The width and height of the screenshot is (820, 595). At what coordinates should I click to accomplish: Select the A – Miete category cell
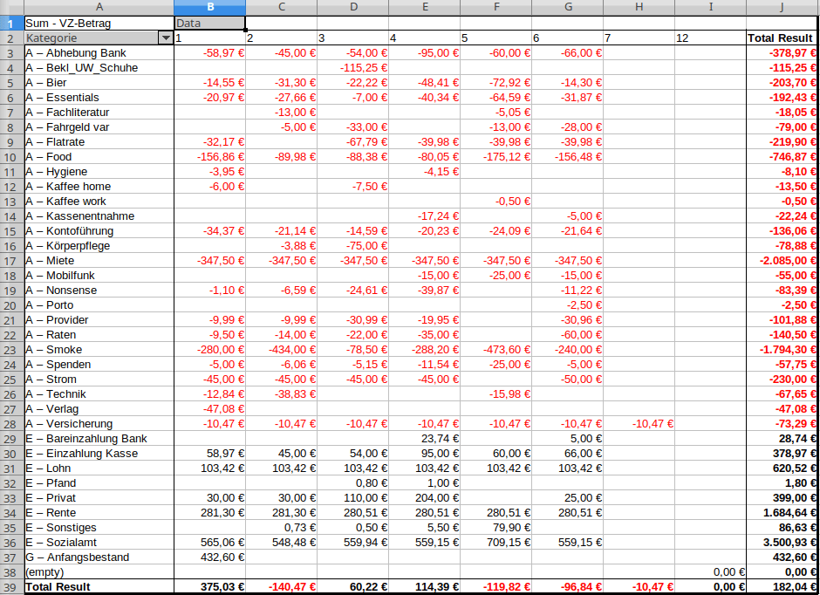coord(98,261)
